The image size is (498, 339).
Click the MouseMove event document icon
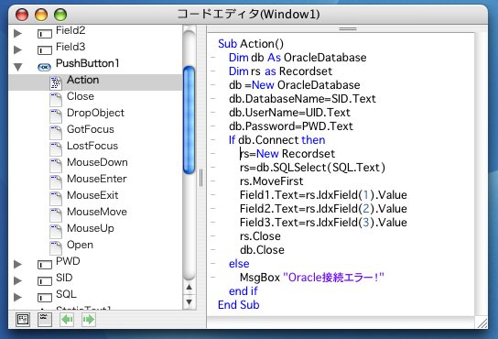click(x=56, y=215)
